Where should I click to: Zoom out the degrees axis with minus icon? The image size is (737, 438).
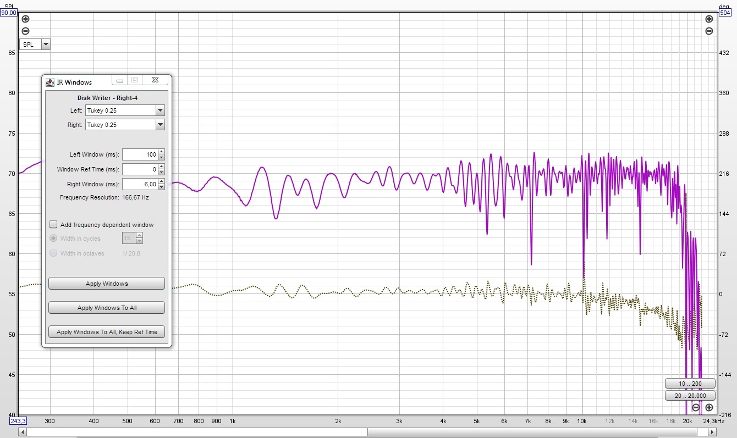click(x=709, y=31)
